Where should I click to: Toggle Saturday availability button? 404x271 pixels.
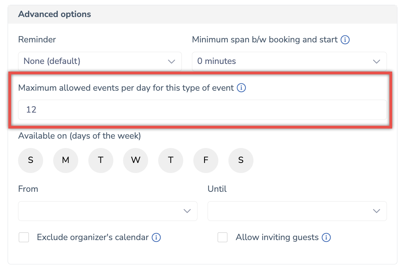(241, 160)
